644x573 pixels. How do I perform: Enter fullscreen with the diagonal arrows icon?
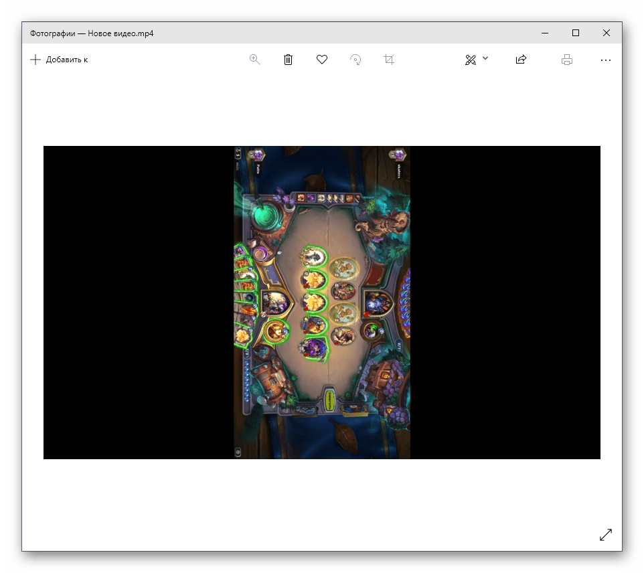tap(606, 534)
